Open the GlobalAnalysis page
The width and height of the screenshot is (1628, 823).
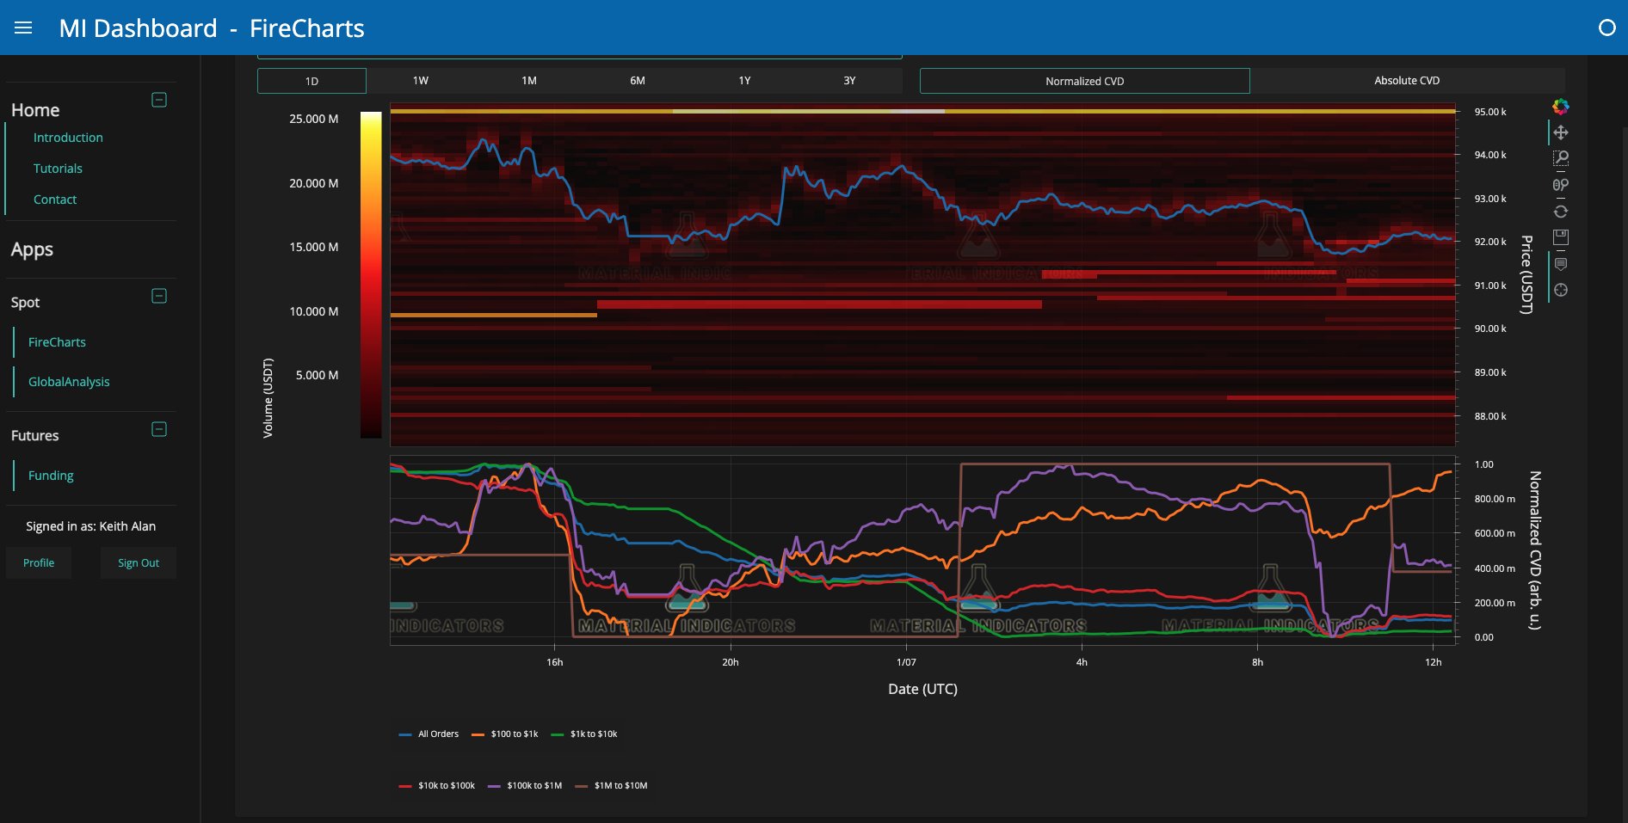[x=70, y=381]
